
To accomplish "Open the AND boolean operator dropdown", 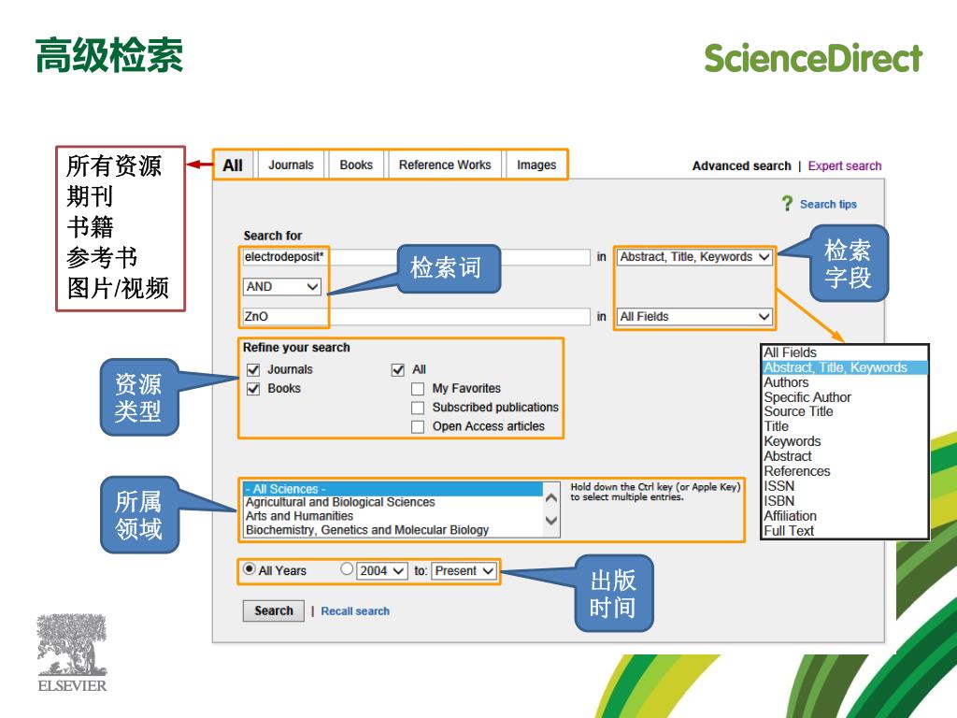I will click(282, 286).
